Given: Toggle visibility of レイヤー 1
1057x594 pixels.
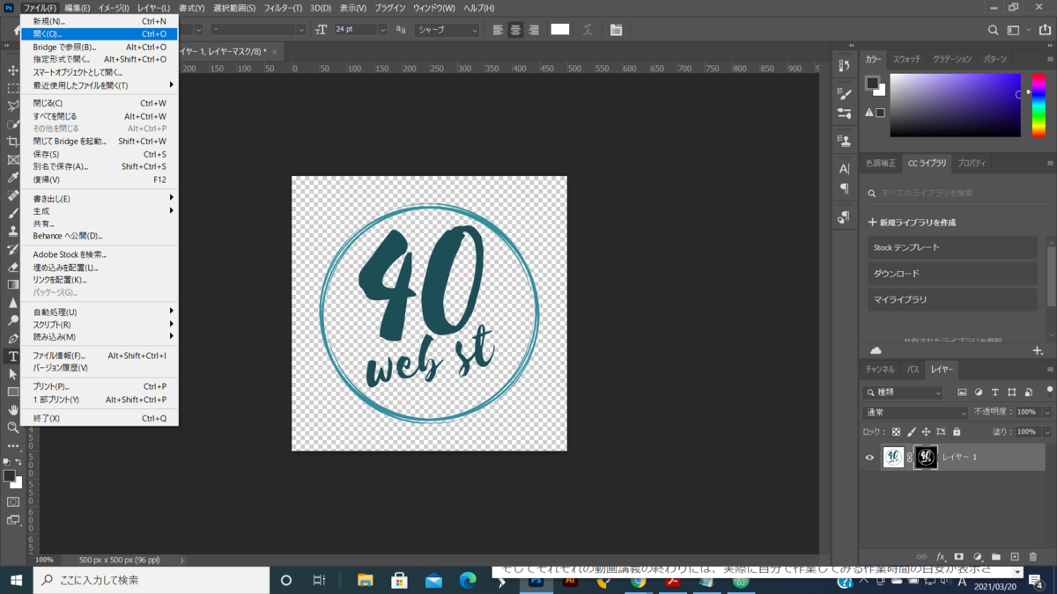Looking at the screenshot, I should pos(869,458).
